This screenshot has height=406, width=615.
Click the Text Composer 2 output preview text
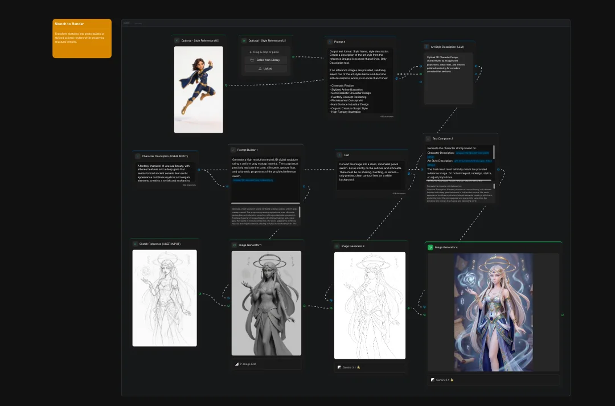[x=459, y=194]
